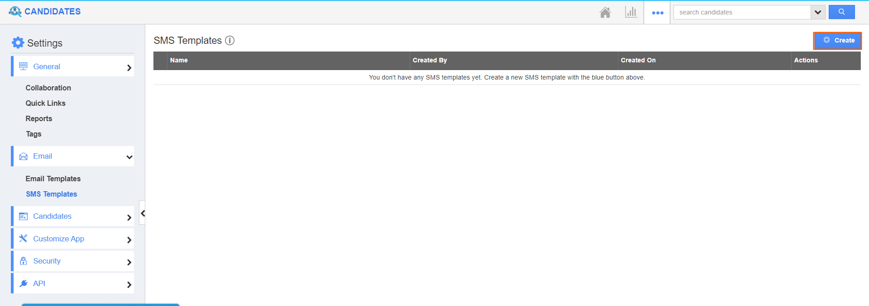Collapse the Email section chevron
This screenshot has width=869, height=306.
tap(129, 157)
